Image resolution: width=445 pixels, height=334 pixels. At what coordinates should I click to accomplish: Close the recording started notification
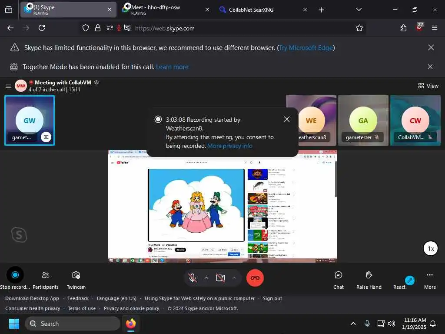coord(287,119)
